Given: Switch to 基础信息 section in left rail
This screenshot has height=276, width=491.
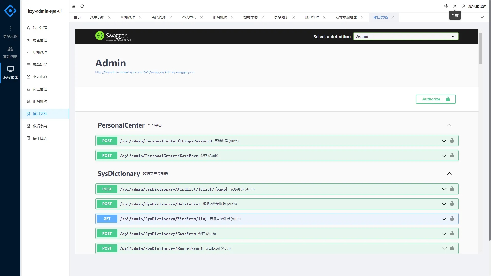Looking at the screenshot, I should (10, 52).
